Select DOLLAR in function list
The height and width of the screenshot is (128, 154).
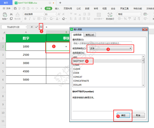pyautogui.click(x=107, y=85)
